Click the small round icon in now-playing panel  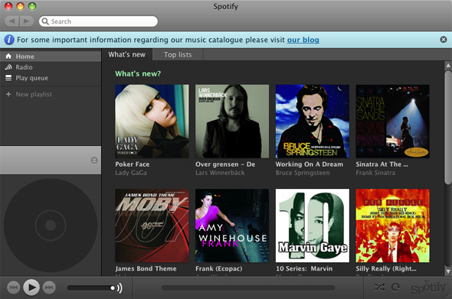(x=94, y=160)
